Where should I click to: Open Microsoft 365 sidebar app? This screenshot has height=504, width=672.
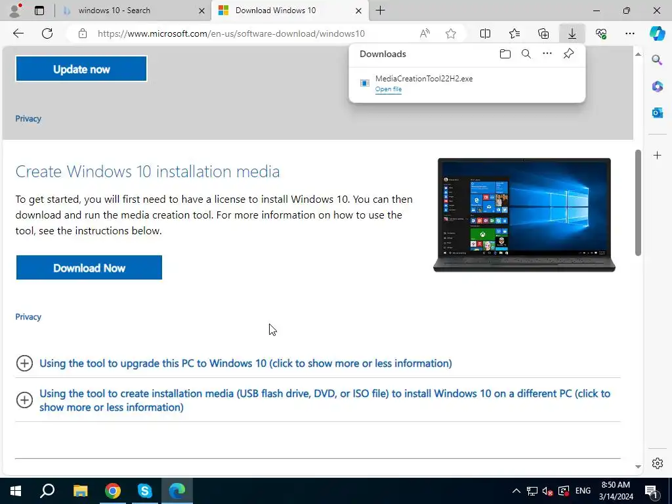pos(657,86)
